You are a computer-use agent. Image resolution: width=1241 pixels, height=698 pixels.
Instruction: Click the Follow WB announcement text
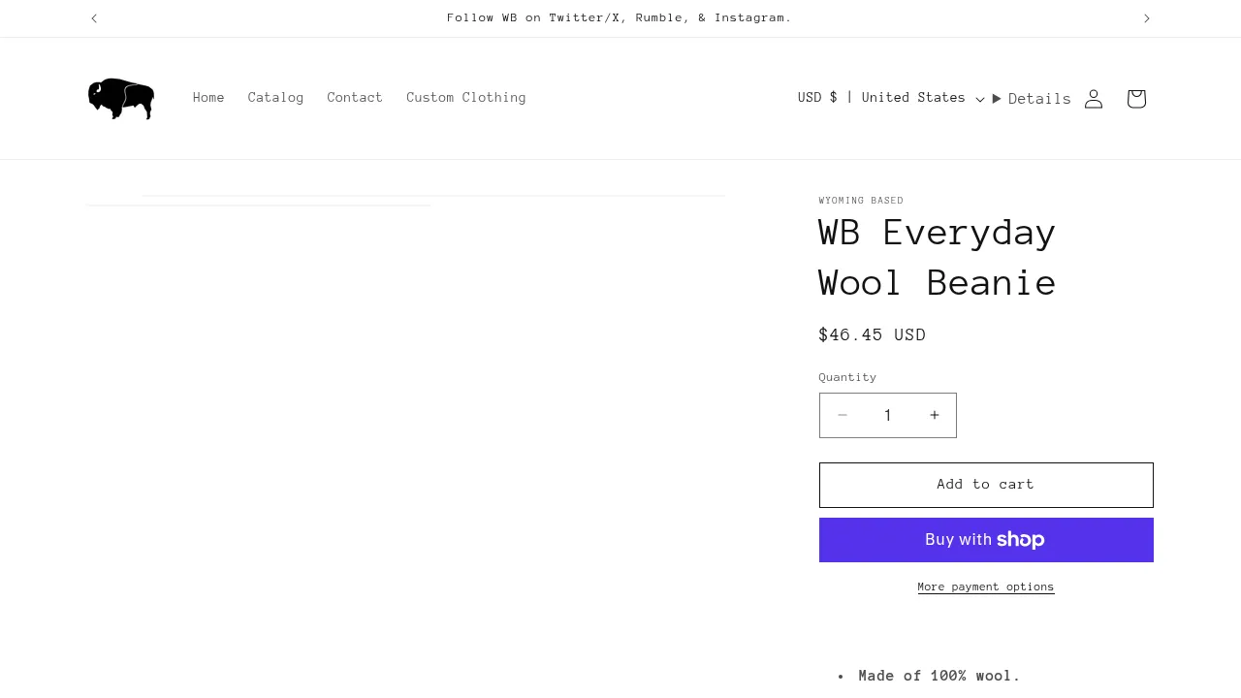pyautogui.click(x=620, y=17)
